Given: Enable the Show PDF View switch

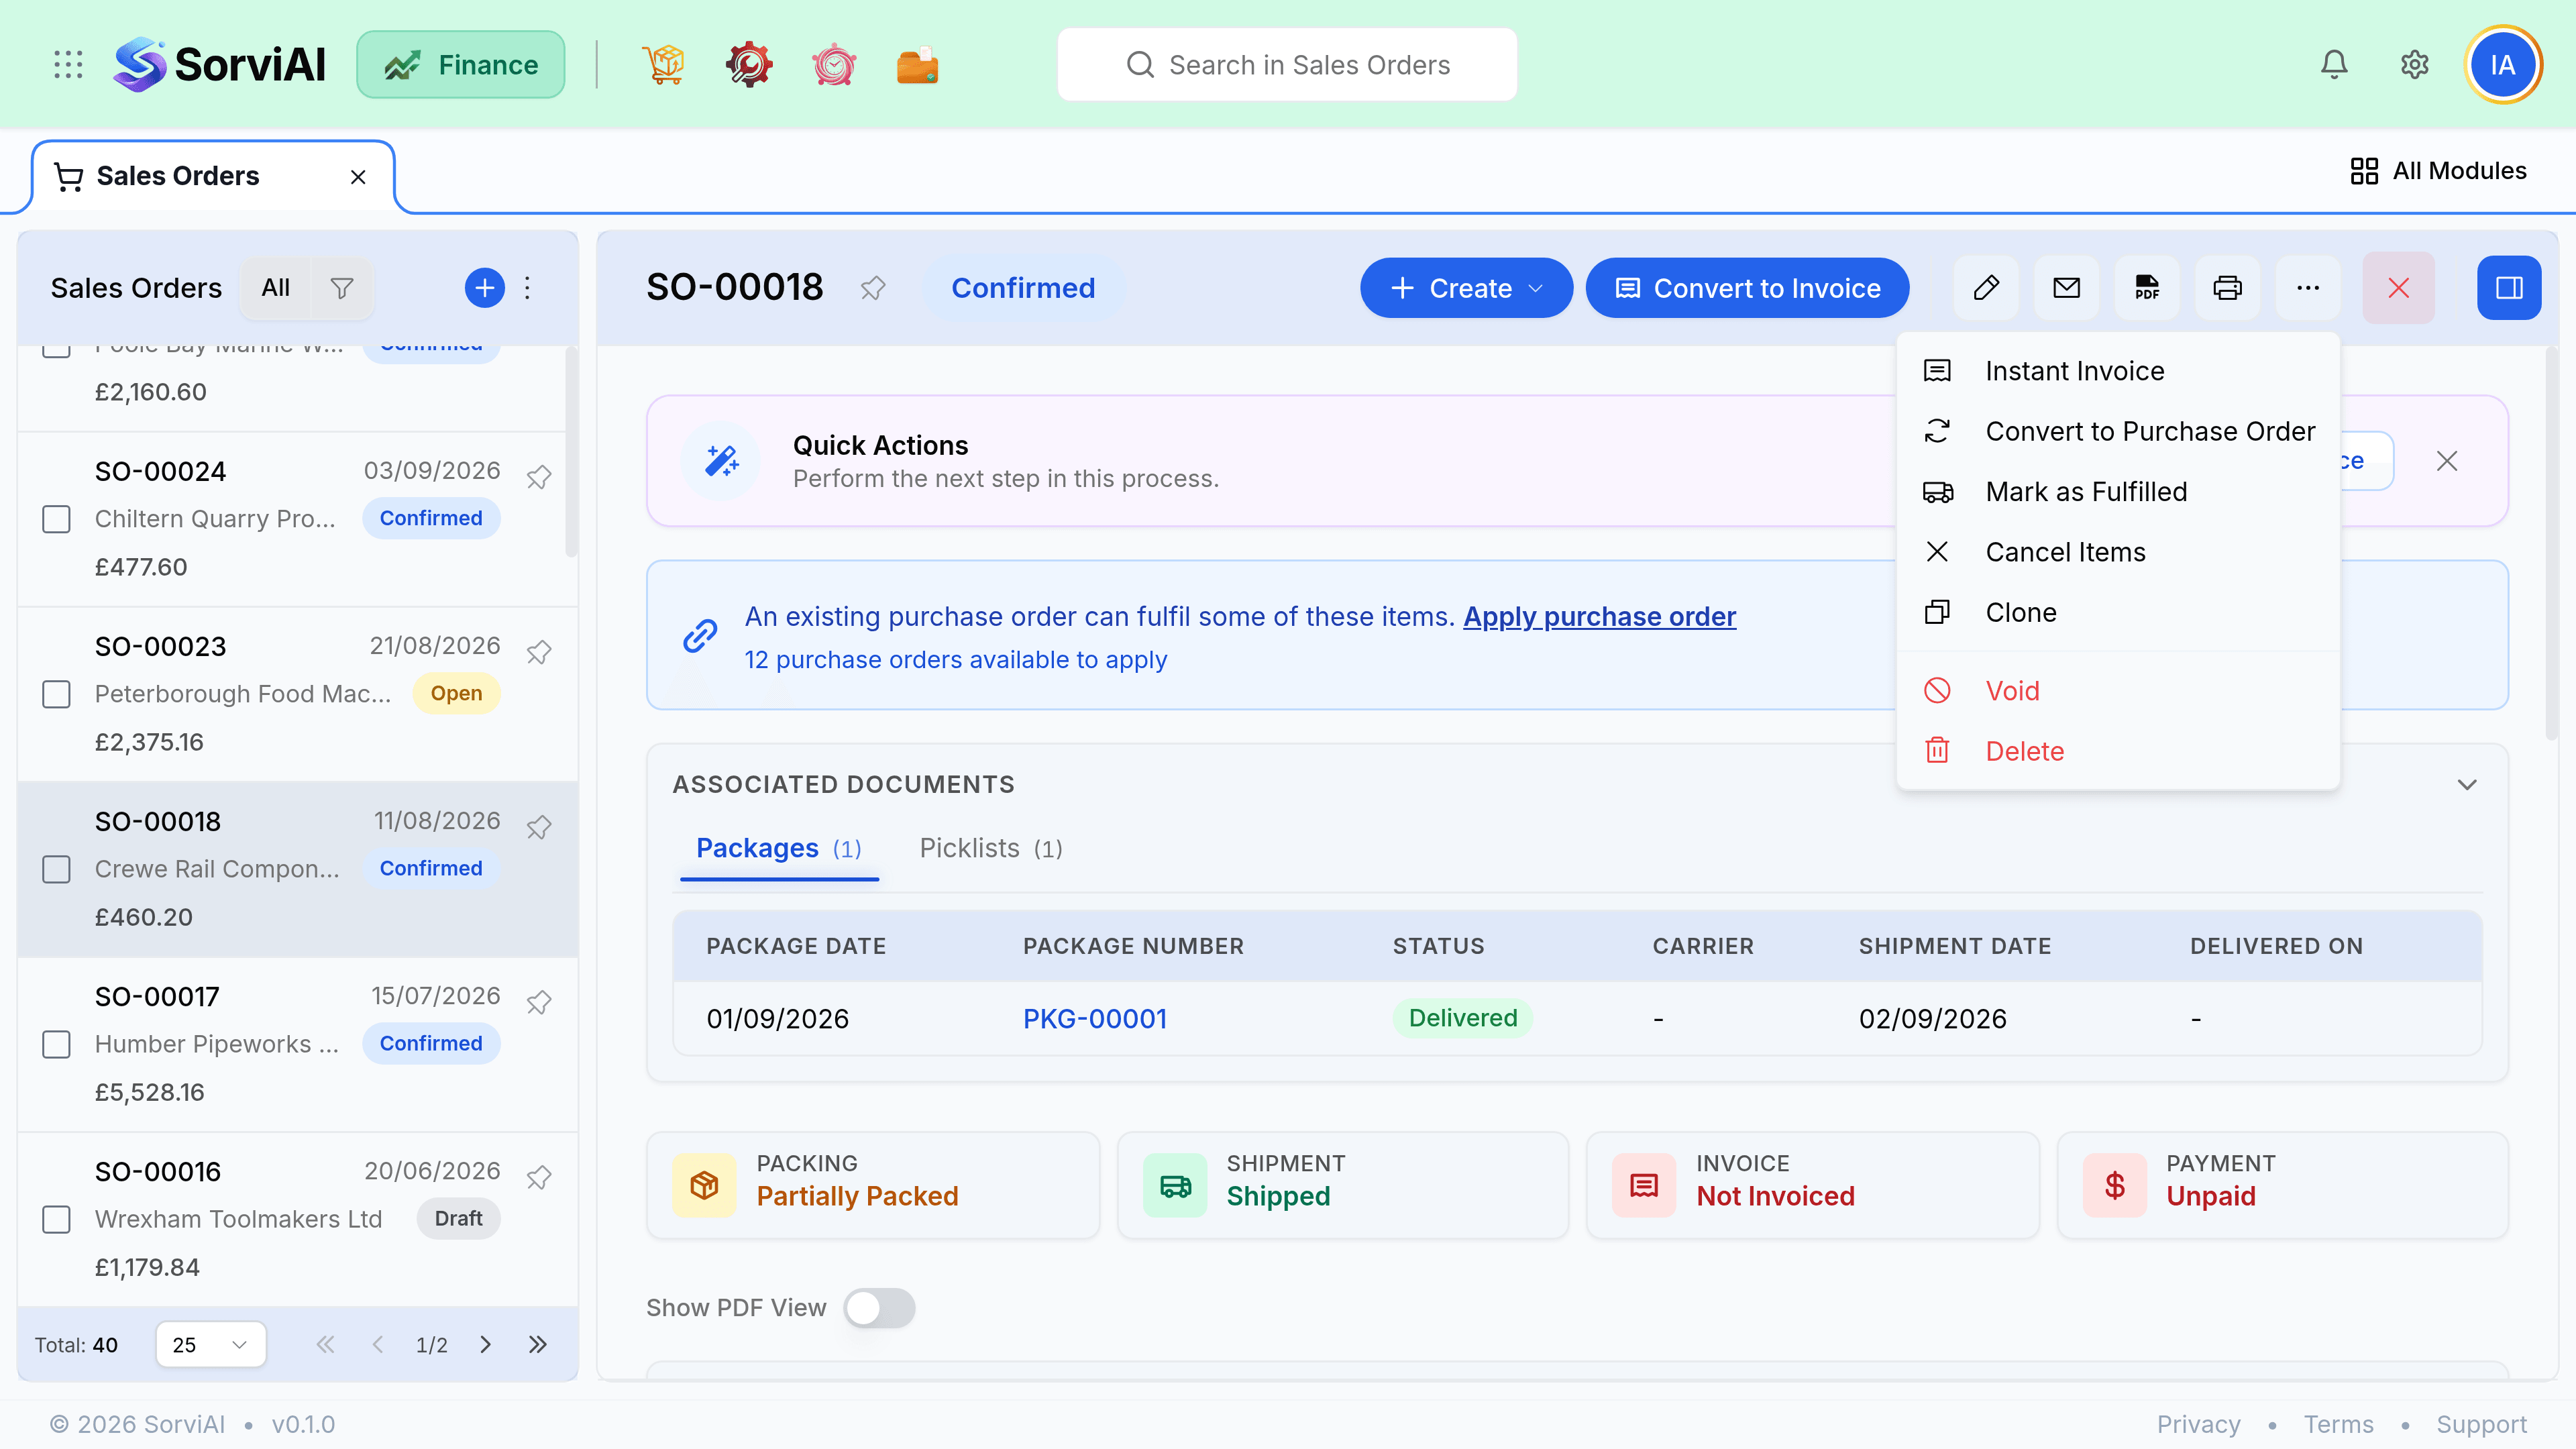Looking at the screenshot, I should (879, 1308).
